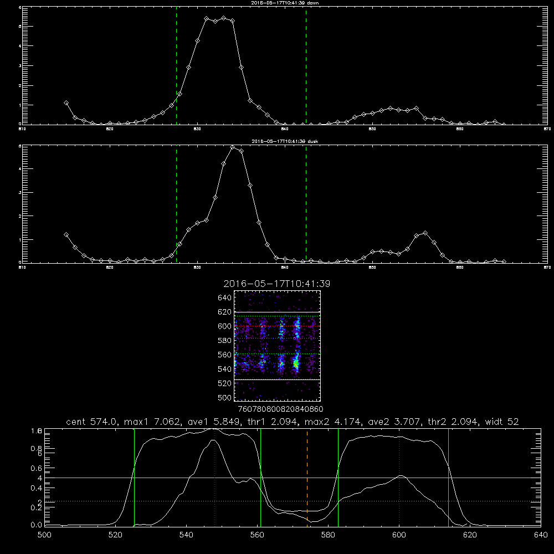This screenshot has height=554, width=554.
Task: Click the orange dashed center line in bottom plot
Action: (x=307, y=477)
